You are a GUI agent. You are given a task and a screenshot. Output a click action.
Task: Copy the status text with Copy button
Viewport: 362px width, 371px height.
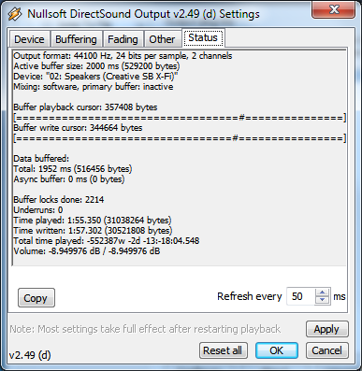click(36, 298)
